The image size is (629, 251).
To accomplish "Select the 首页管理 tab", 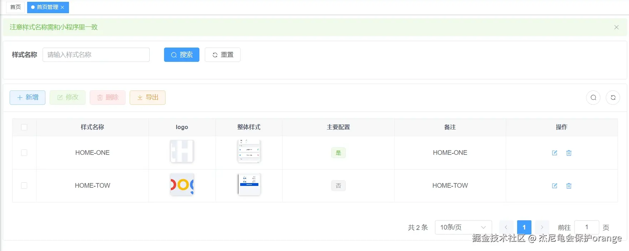I will tap(47, 7).
